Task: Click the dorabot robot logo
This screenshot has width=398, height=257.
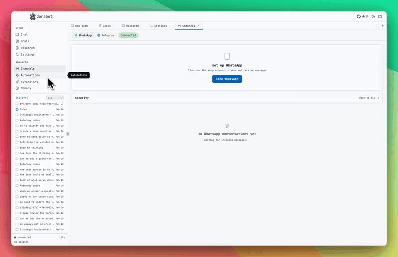Action: pyautogui.click(x=33, y=17)
